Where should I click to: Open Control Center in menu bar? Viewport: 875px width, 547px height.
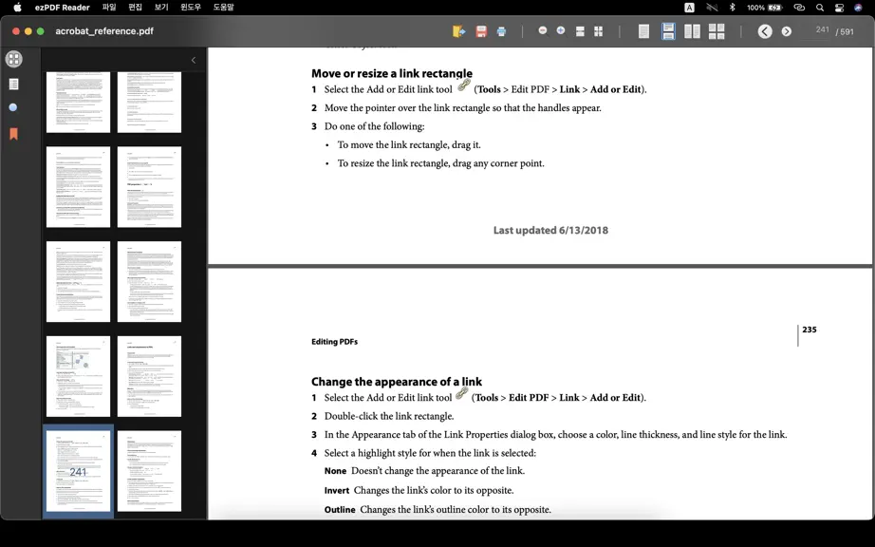coord(839,8)
